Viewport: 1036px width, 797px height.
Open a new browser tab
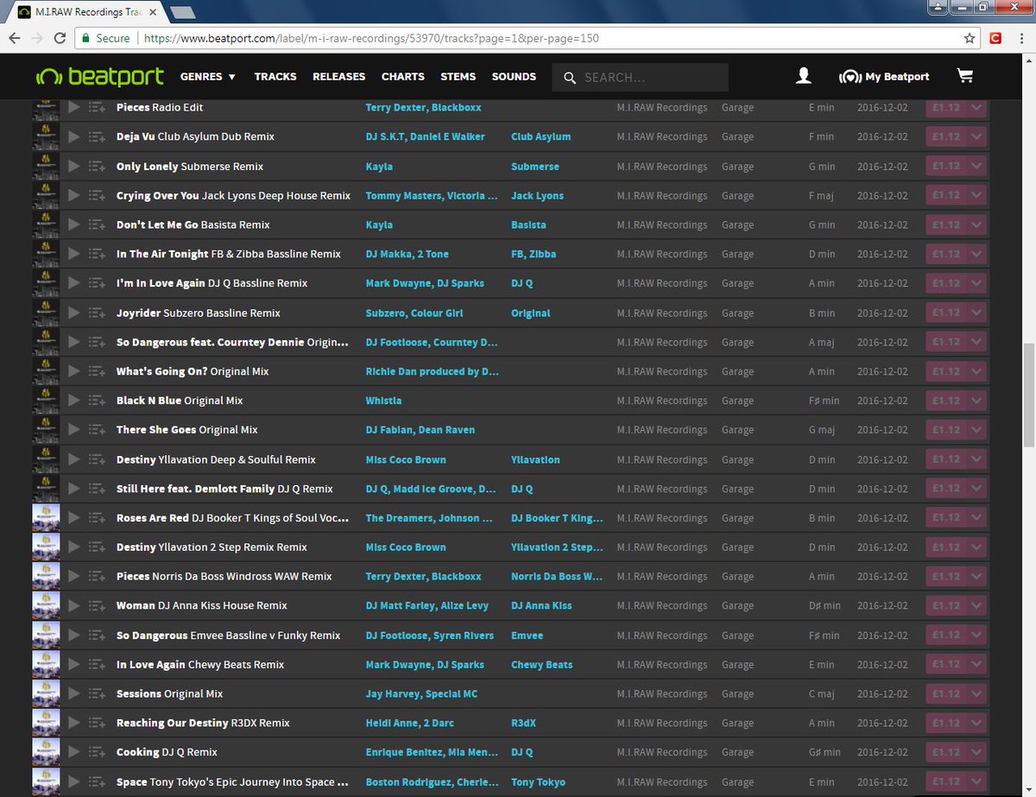182,12
